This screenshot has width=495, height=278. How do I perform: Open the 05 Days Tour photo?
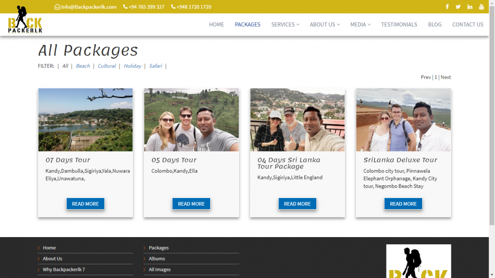191,120
